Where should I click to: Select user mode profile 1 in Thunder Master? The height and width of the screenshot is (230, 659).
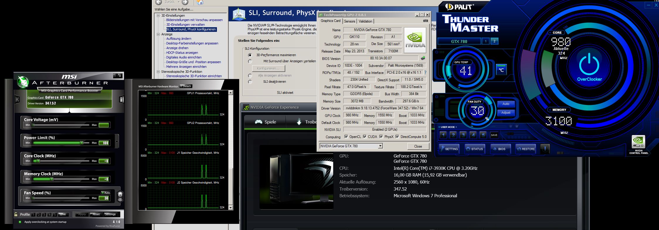click(x=443, y=135)
